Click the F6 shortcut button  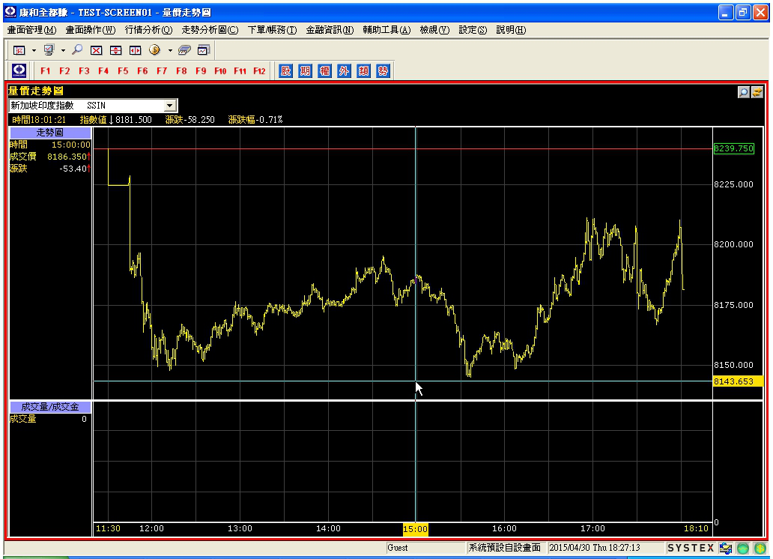(x=142, y=71)
